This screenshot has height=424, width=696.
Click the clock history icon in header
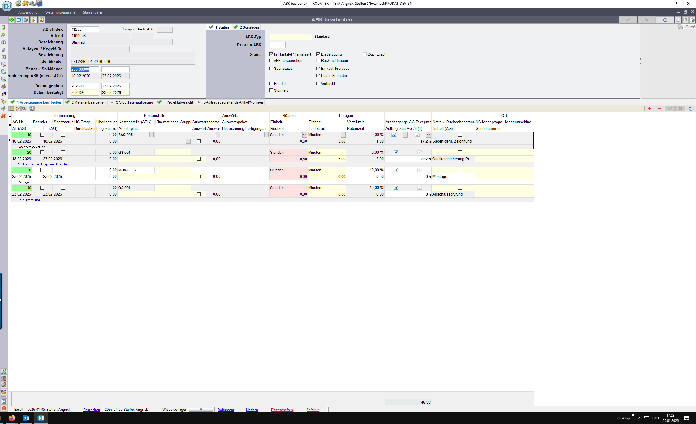[x=678, y=20]
